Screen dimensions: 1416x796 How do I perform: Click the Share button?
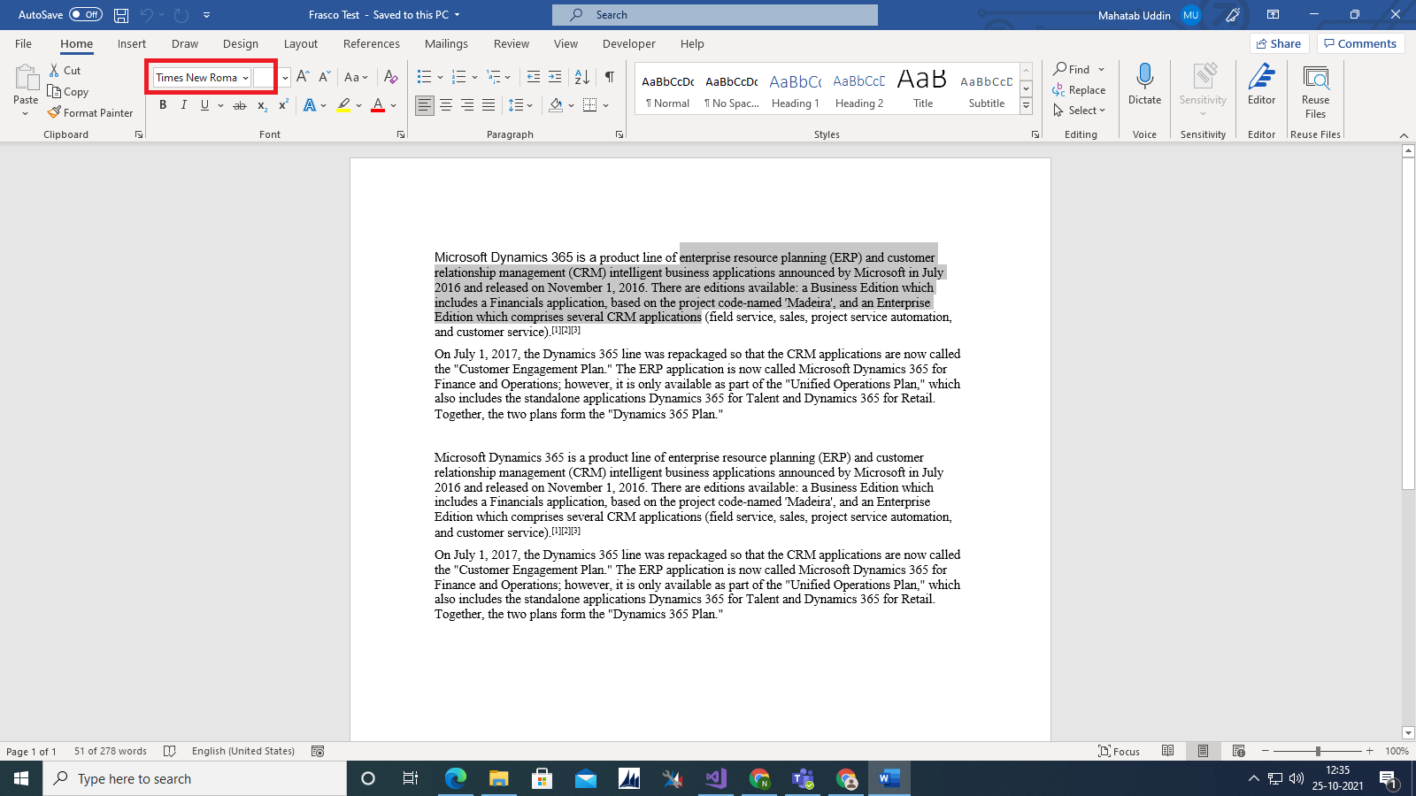(1280, 42)
